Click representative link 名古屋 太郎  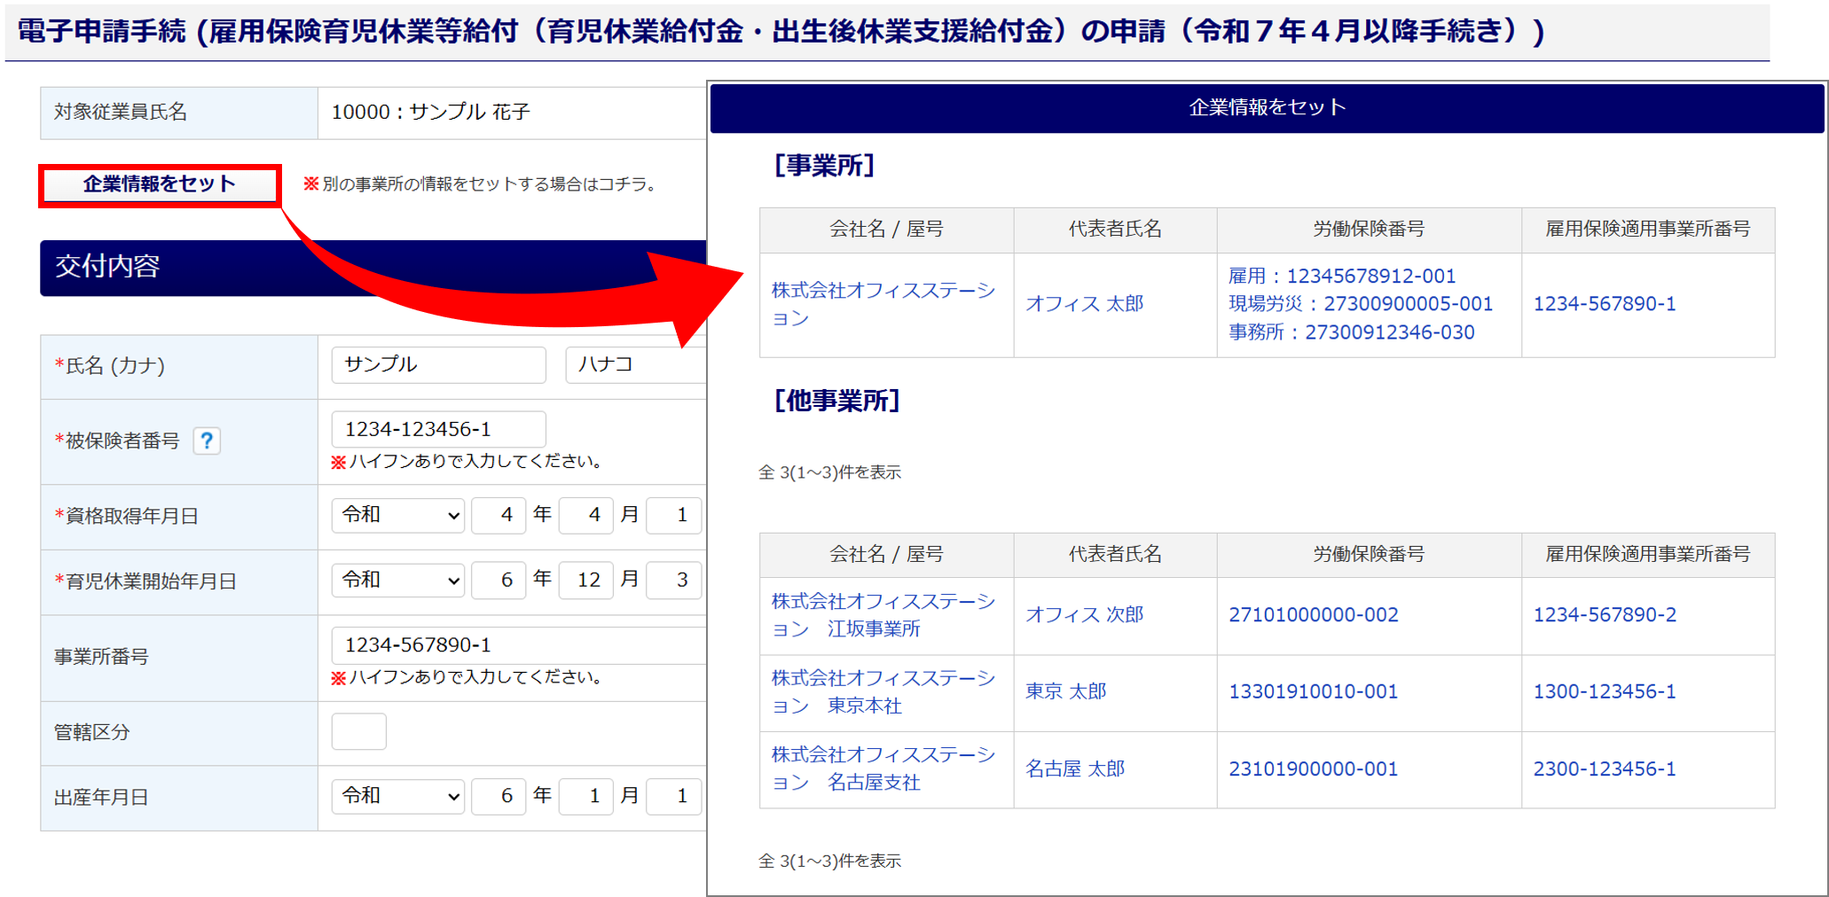(1074, 768)
